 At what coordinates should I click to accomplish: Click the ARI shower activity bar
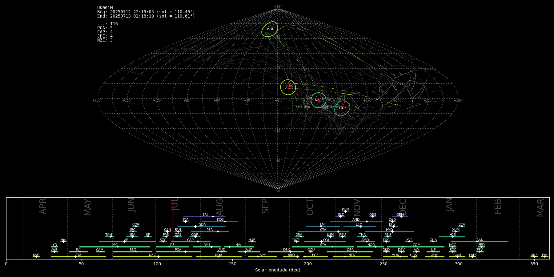[x=127, y=242]
